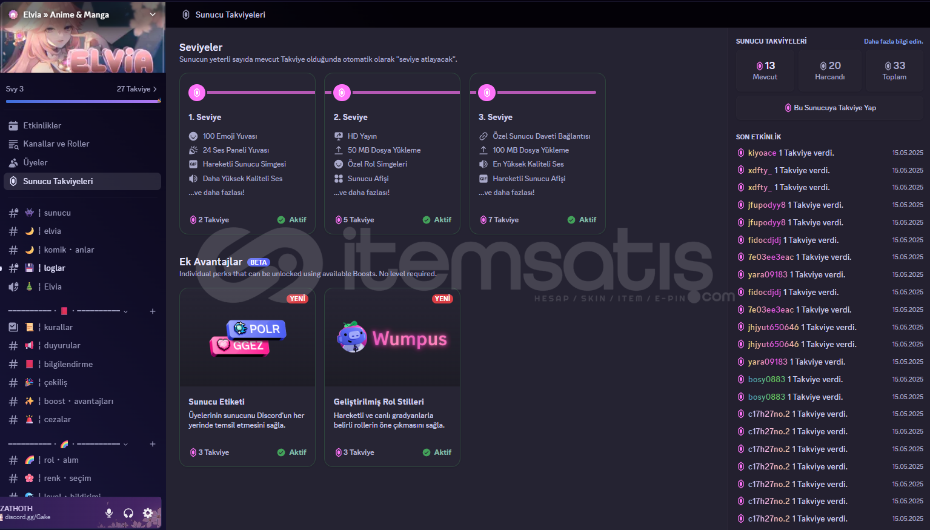Open the loglar channel
This screenshot has height=530, width=930.
coord(82,268)
